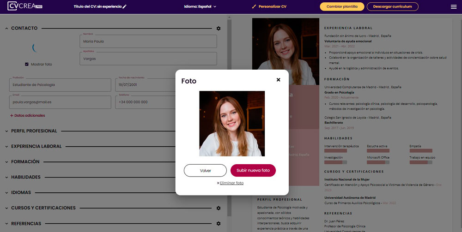Viewport: 462px width, 232px height.
Task: Open Cursos y Certificaciones settings gear
Action: click(x=219, y=208)
